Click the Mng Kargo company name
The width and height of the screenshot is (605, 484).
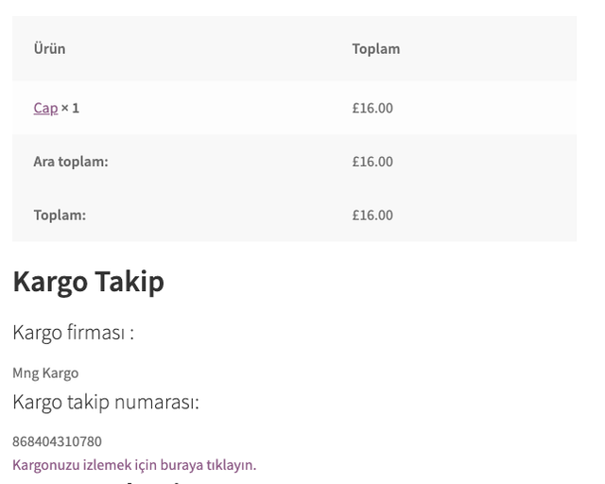click(x=45, y=373)
